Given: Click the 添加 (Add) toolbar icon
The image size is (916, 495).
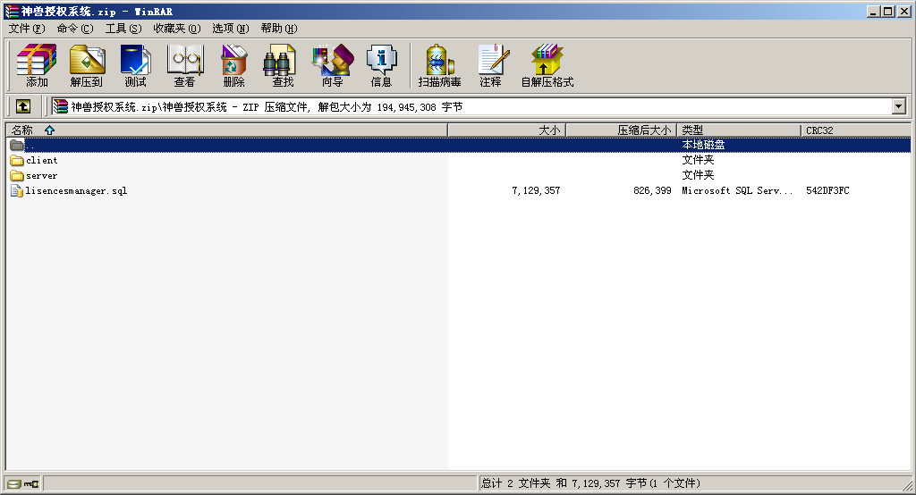Looking at the screenshot, I should pyautogui.click(x=37, y=65).
